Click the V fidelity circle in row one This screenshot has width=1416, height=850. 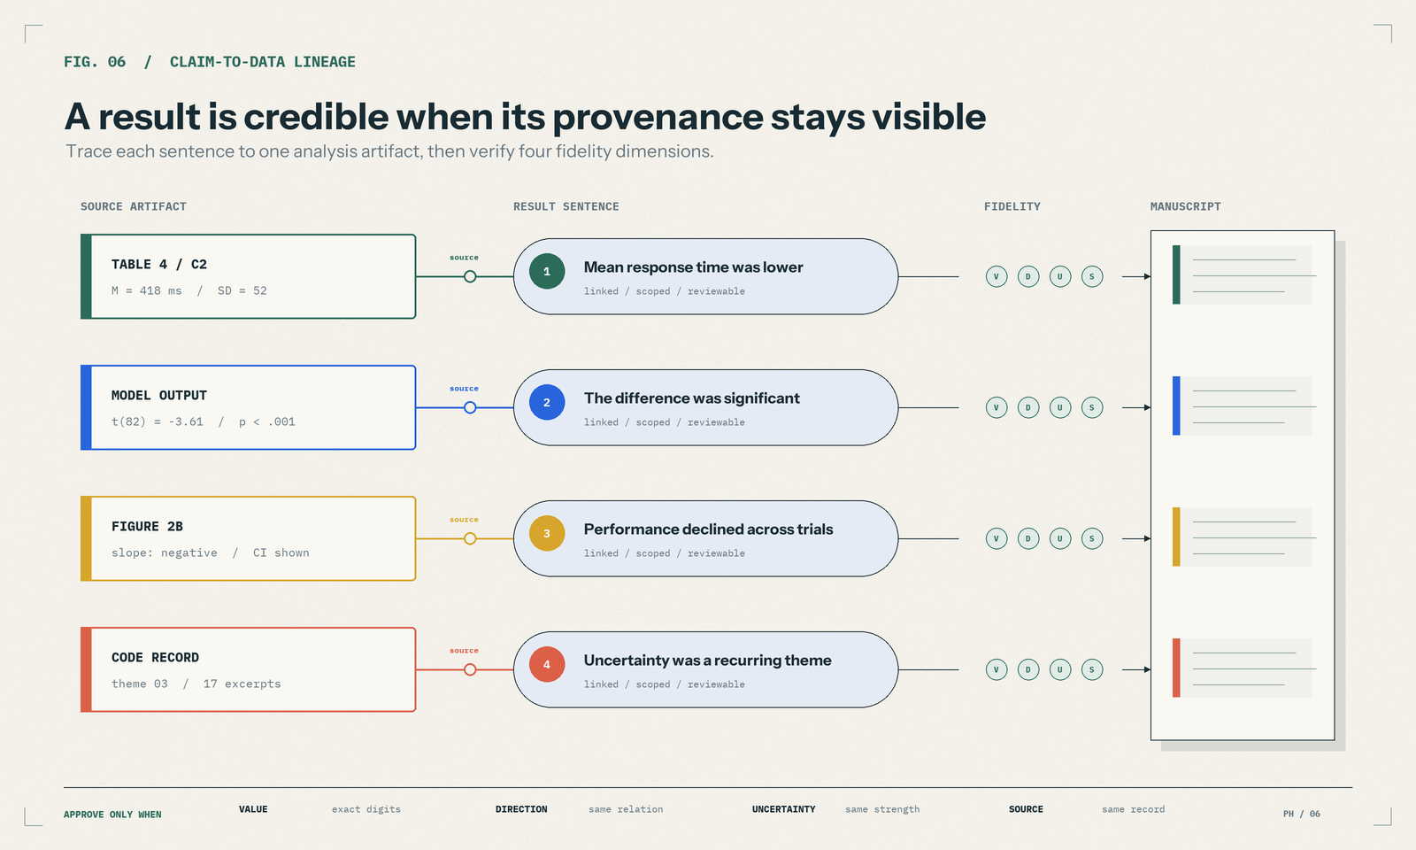click(x=997, y=276)
